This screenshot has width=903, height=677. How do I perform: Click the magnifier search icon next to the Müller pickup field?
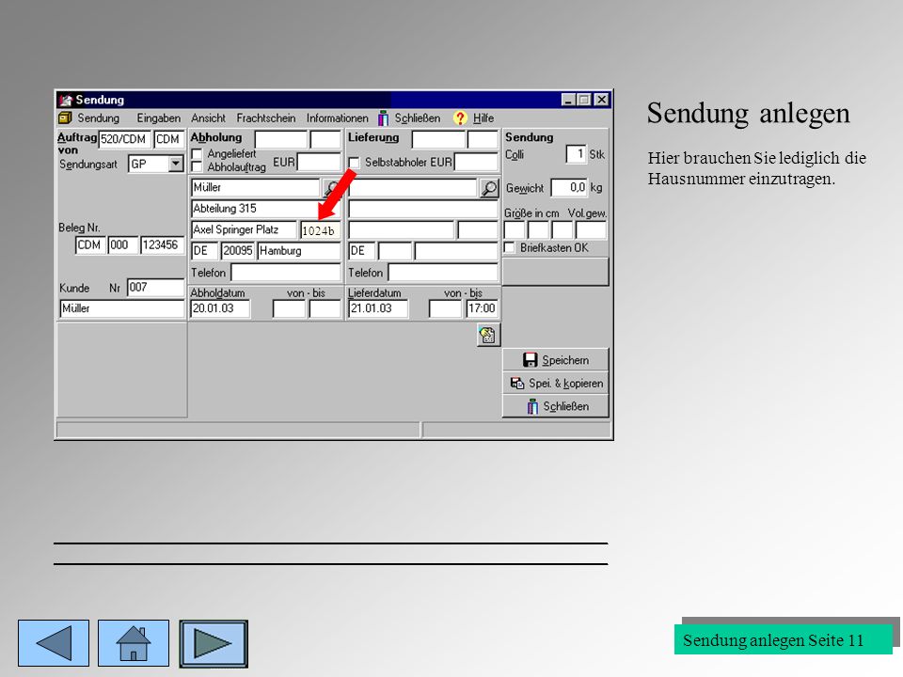coord(331,188)
